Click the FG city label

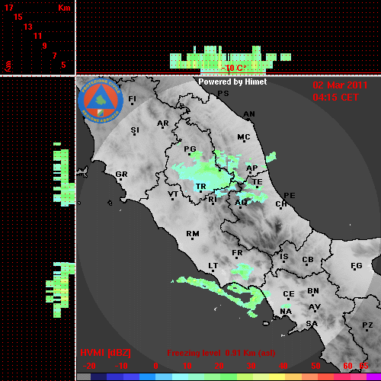pos(357,266)
